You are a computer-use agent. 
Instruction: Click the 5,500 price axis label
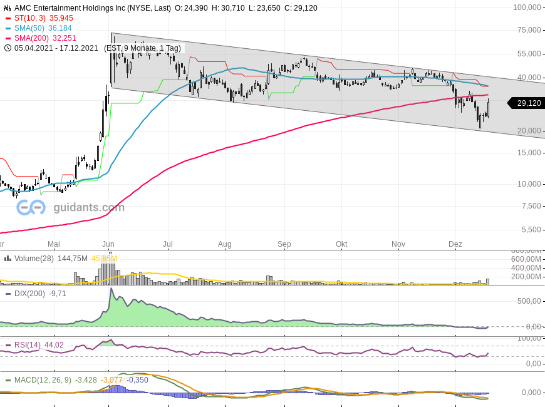coord(531,230)
